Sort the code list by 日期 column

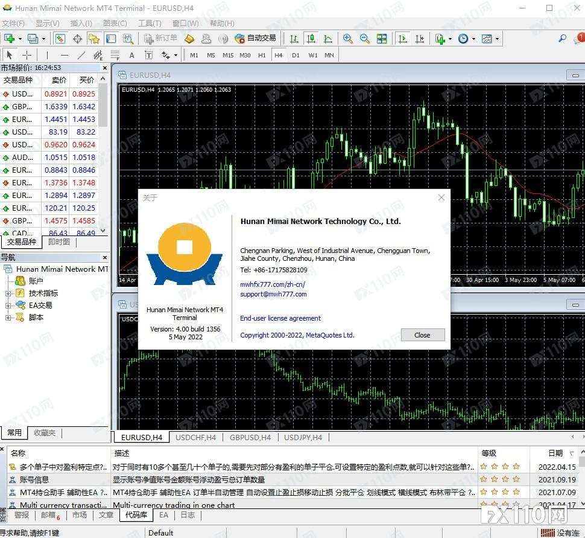coord(555,453)
